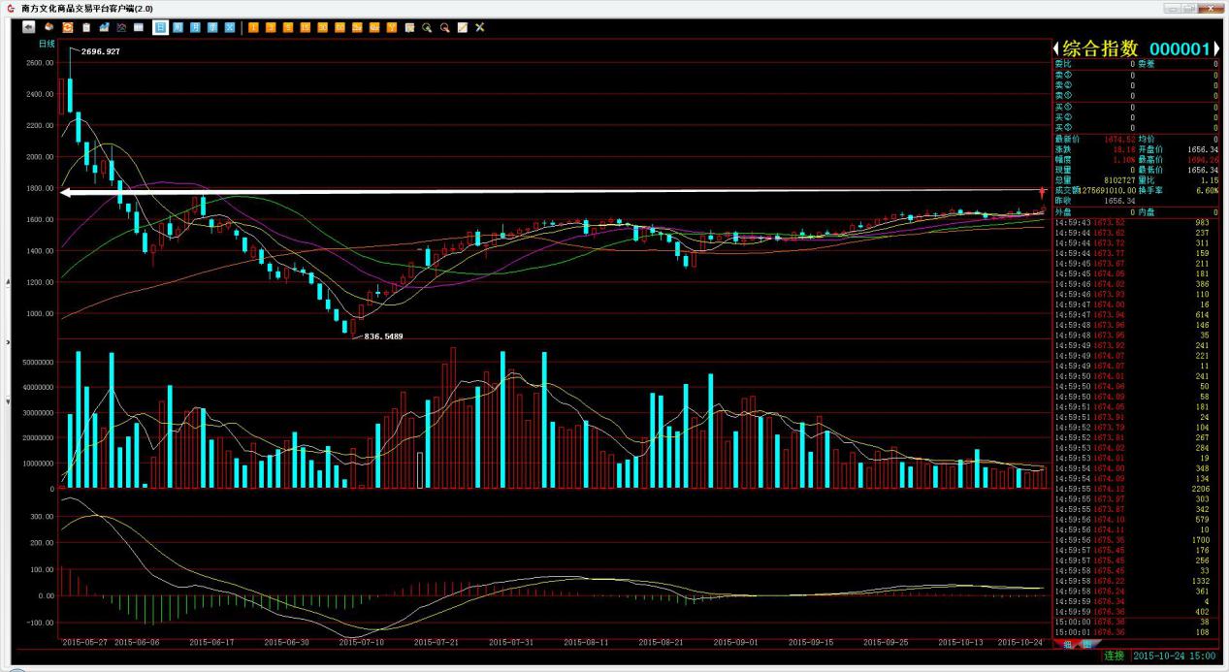Select the 1-minute period button
1229x672 pixels.
[253, 27]
